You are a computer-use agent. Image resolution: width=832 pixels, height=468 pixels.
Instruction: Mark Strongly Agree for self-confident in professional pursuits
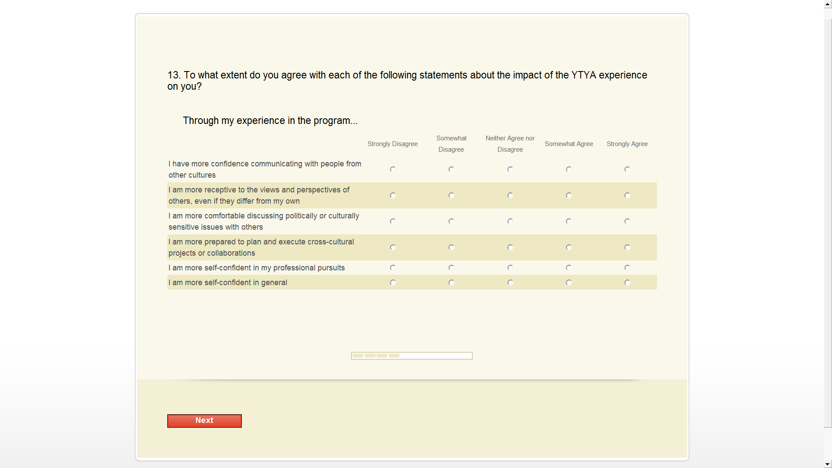click(627, 268)
